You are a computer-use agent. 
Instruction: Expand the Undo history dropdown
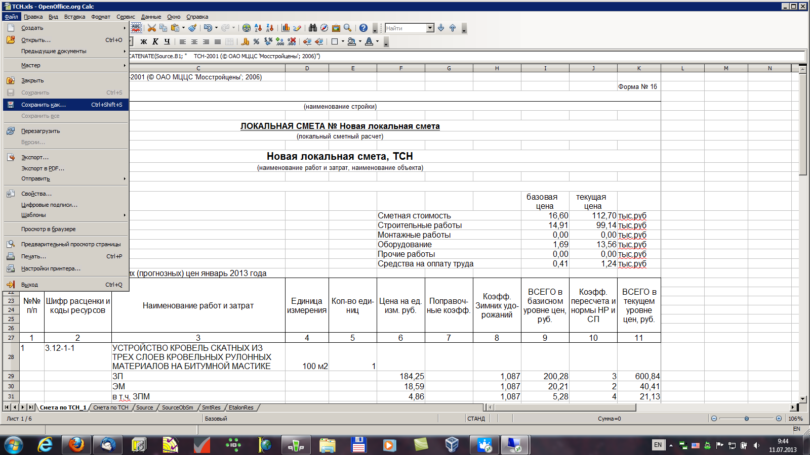tap(216, 28)
